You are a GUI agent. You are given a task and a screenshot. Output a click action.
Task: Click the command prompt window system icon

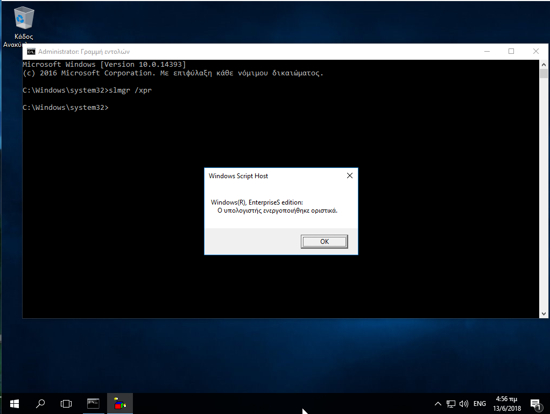[x=31, y=52]
